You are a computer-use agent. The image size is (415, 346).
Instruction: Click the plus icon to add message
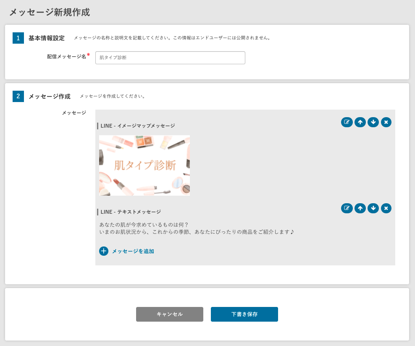[x=104, y=251]
